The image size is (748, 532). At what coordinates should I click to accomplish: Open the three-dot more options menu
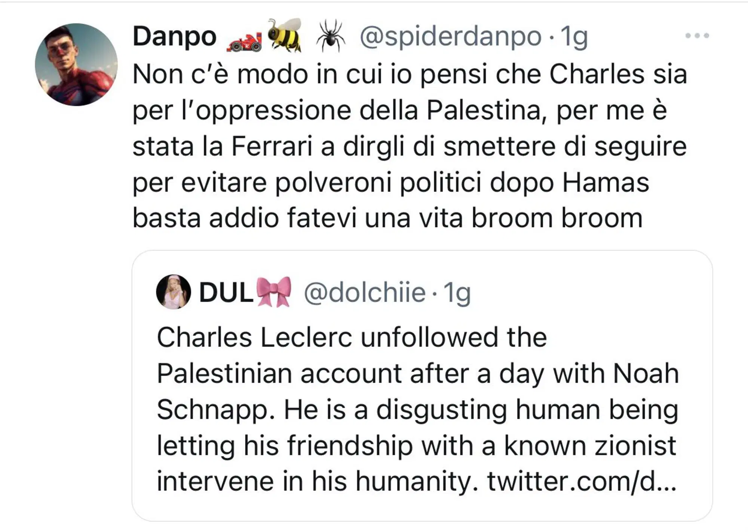[697, 36]
